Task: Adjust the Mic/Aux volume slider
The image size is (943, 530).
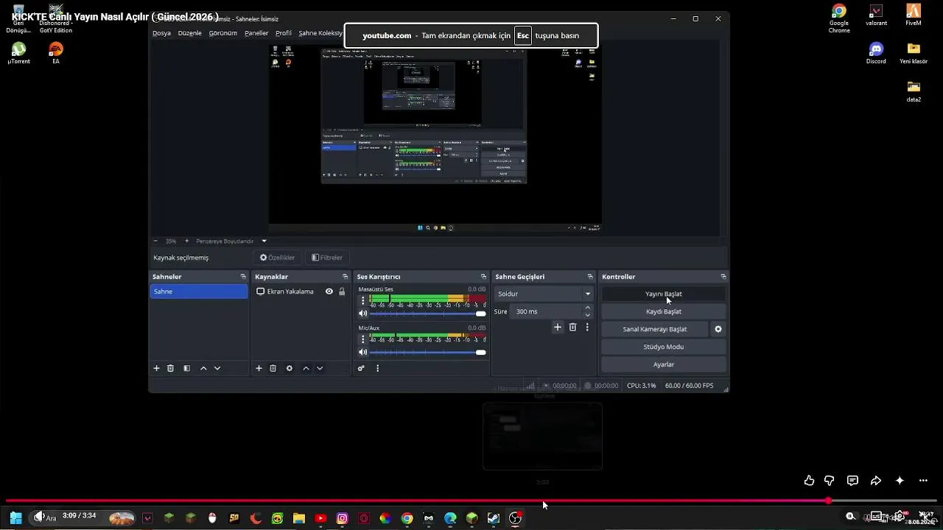Action: point(428,353)
